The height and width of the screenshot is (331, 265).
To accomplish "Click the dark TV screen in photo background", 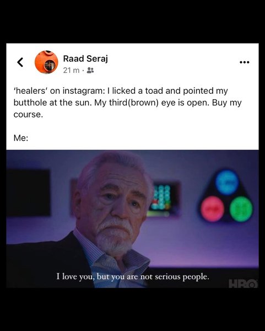I will click(x=28, y=193).
